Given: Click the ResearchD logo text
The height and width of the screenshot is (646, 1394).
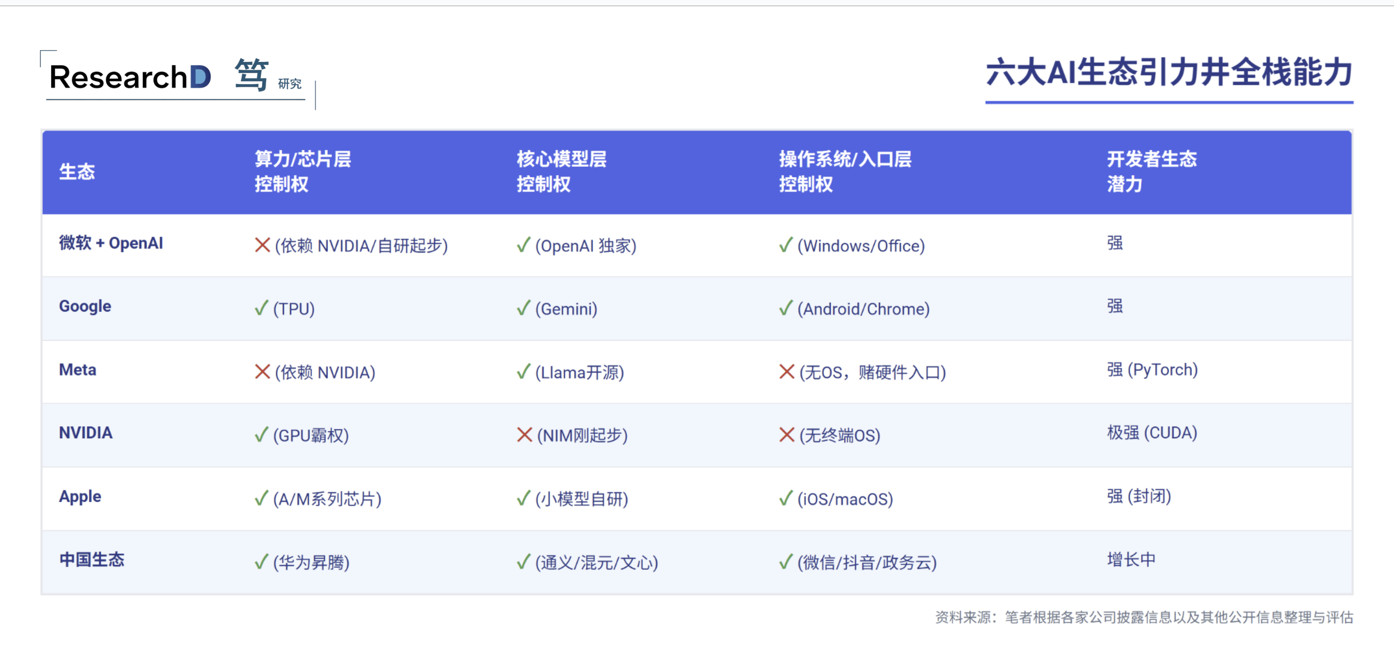Looking at the screenshot, I should click(x=130, y=77).
